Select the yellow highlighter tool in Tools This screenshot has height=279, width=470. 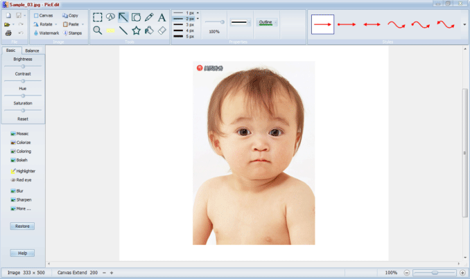click(x=110, y=30)
